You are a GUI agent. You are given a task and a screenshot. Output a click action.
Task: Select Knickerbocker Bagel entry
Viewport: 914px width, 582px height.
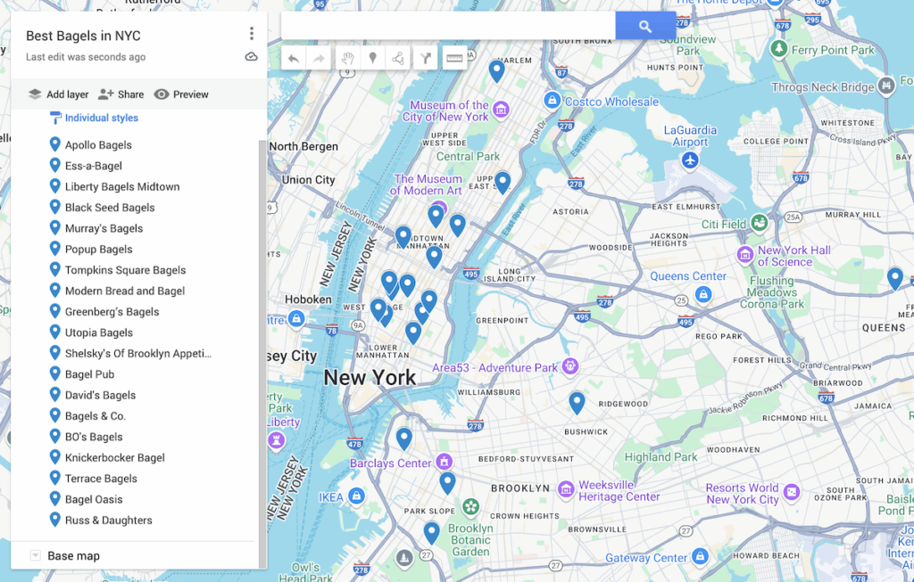115,458
